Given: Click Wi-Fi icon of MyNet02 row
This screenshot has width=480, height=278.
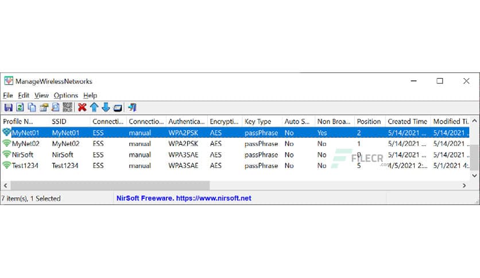Looking at the screenshot, I should pos(6,143).
